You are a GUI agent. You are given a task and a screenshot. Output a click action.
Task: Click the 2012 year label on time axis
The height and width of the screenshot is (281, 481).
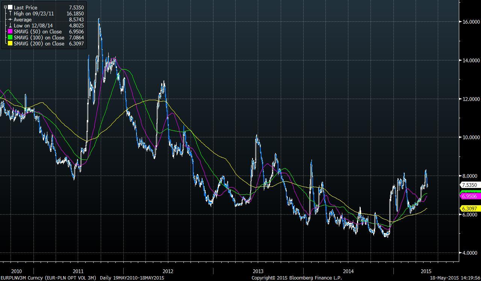(168, 271)
